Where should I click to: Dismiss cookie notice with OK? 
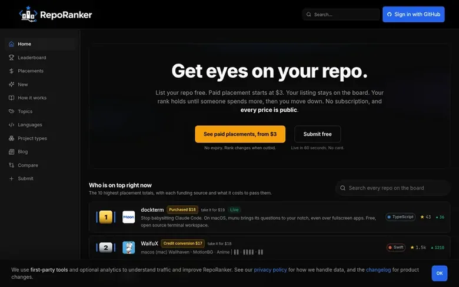[x=440, y=273]
